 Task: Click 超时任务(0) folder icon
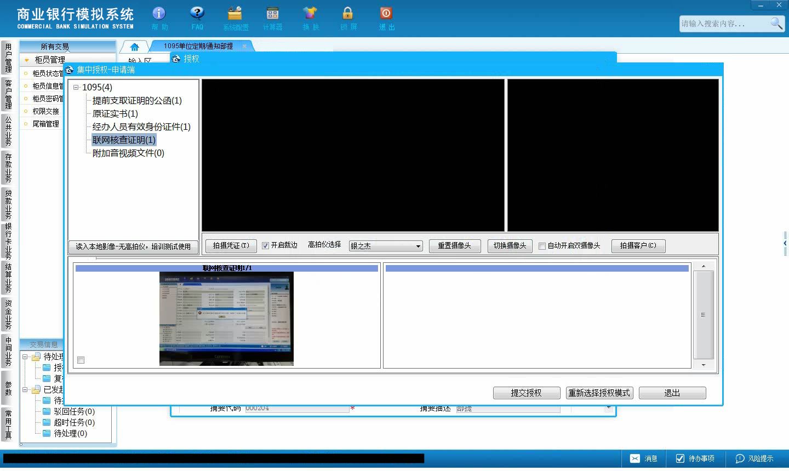click(x=47, y=422)
